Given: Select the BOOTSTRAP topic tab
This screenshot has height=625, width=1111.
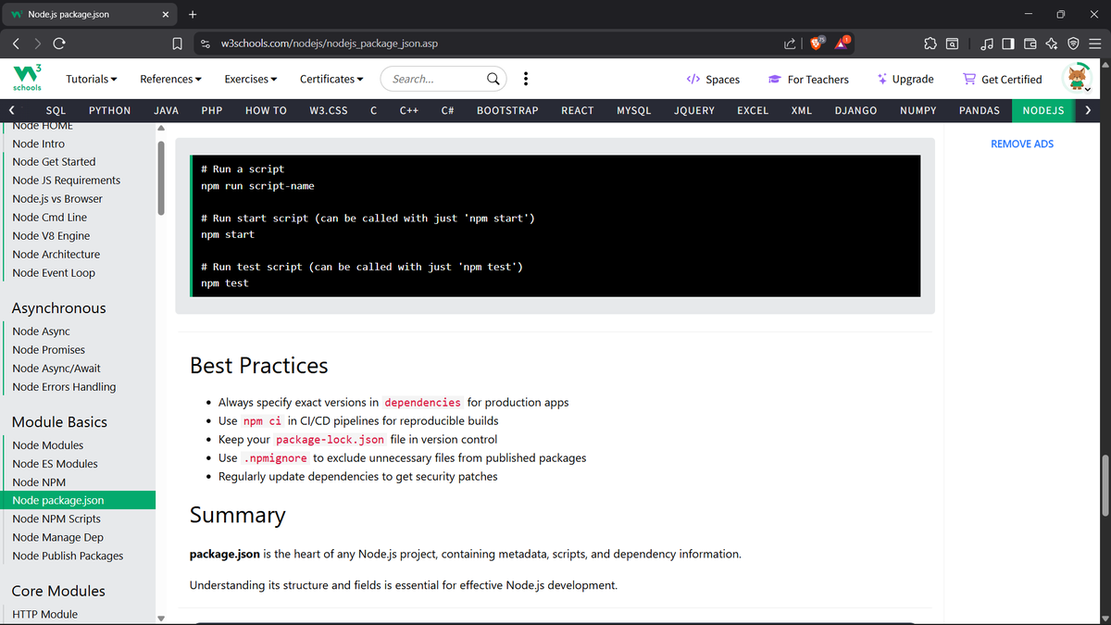Looking at the screenshot, I should point(507,110).
